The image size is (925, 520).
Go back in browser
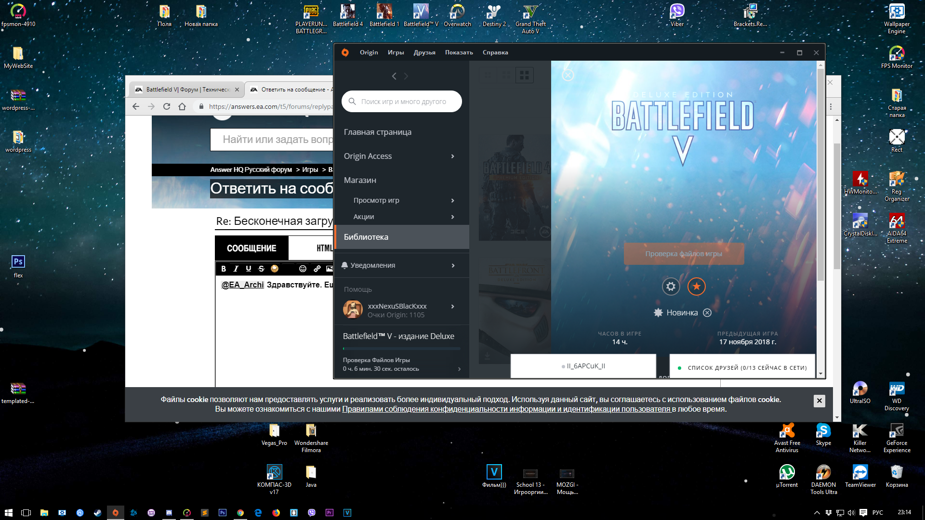(136, 106)
